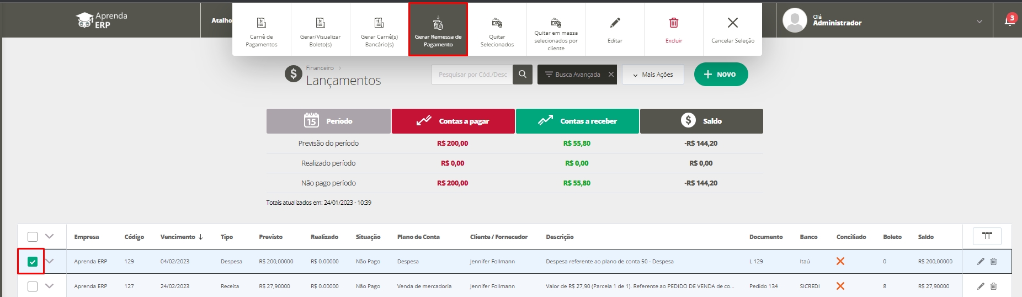This screenshot has height=297, width=1022.
Task: Click the Editar pencil in toolbar
Action: tap(615, 23)
